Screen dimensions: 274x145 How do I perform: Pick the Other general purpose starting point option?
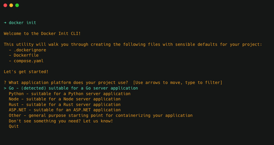point(101,115)
